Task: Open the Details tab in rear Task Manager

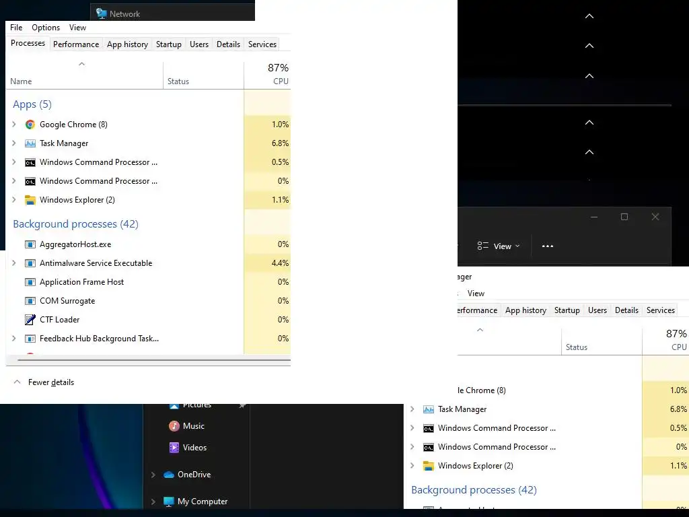Action: [x=626, y=310]
